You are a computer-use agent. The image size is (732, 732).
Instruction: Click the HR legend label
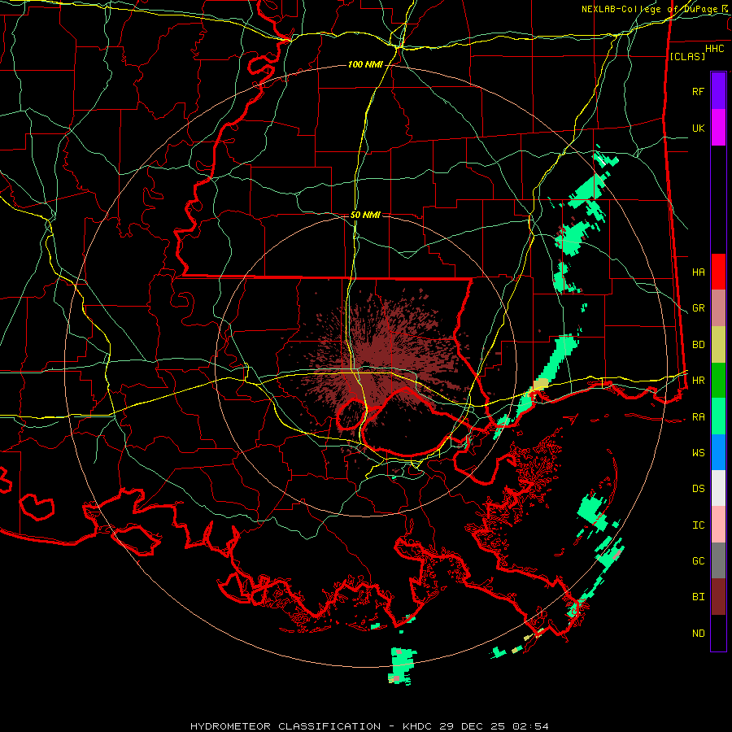pos(699,381)
